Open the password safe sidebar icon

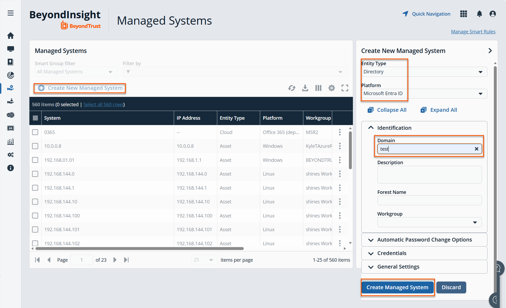coord(11,62)
